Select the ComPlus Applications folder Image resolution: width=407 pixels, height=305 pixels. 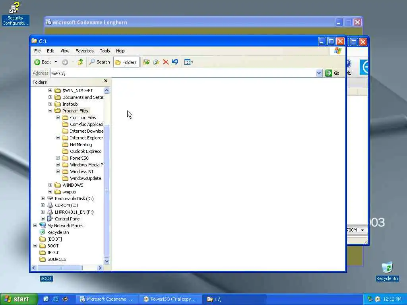point(86,124)
